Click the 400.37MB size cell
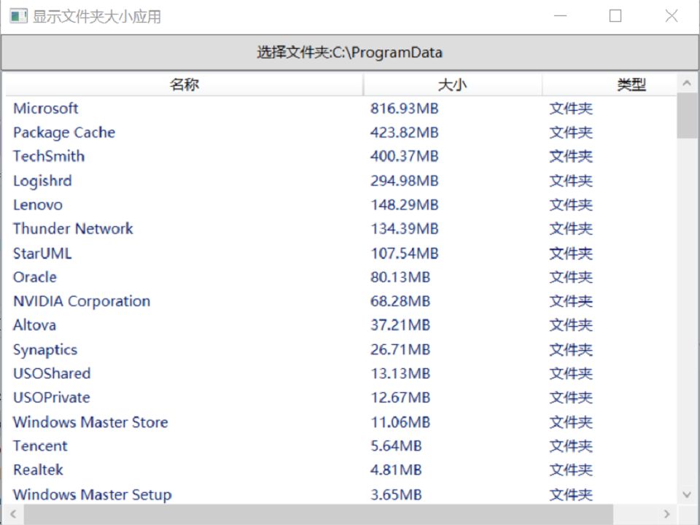Viewport: 700px width, 525px height. coord(405,156)
